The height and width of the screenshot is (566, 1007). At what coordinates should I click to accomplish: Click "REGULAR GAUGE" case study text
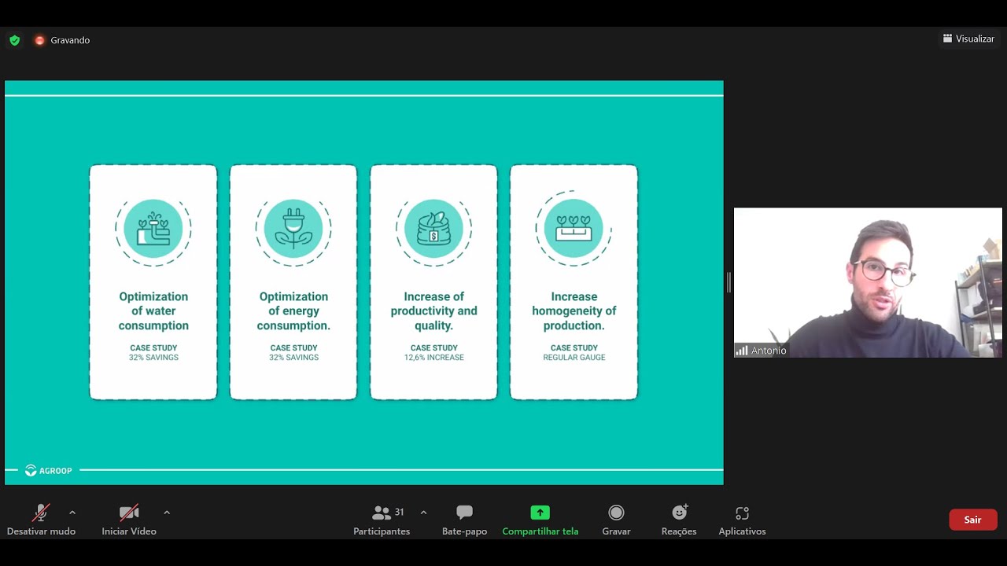tap(574, 358)
